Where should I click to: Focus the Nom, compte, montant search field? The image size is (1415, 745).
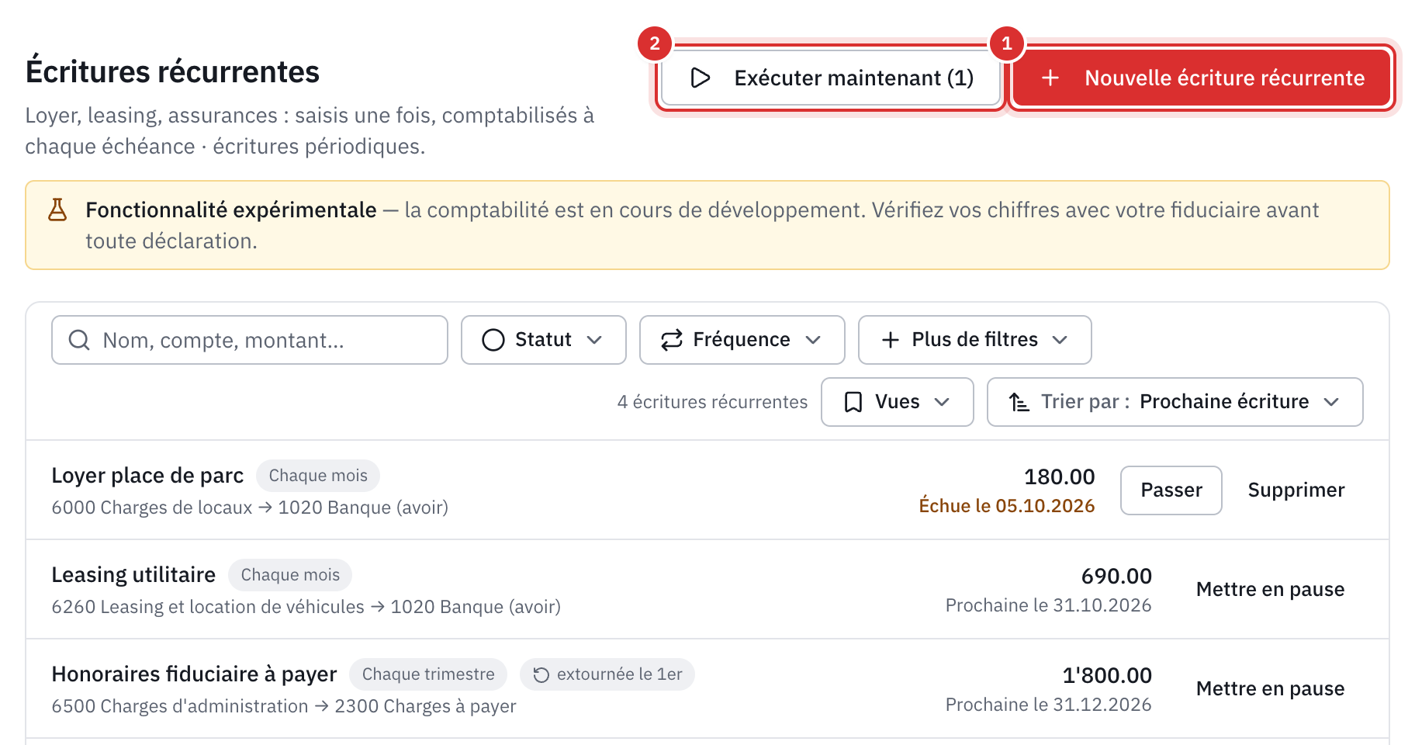pos(250,340)
